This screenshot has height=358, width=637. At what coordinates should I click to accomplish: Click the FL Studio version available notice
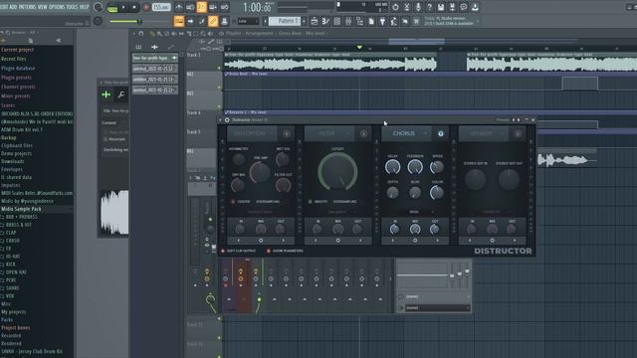pos(449,21)
